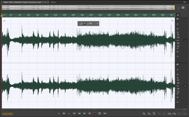Zoom out amplitude icon

(x=149, y=114)
